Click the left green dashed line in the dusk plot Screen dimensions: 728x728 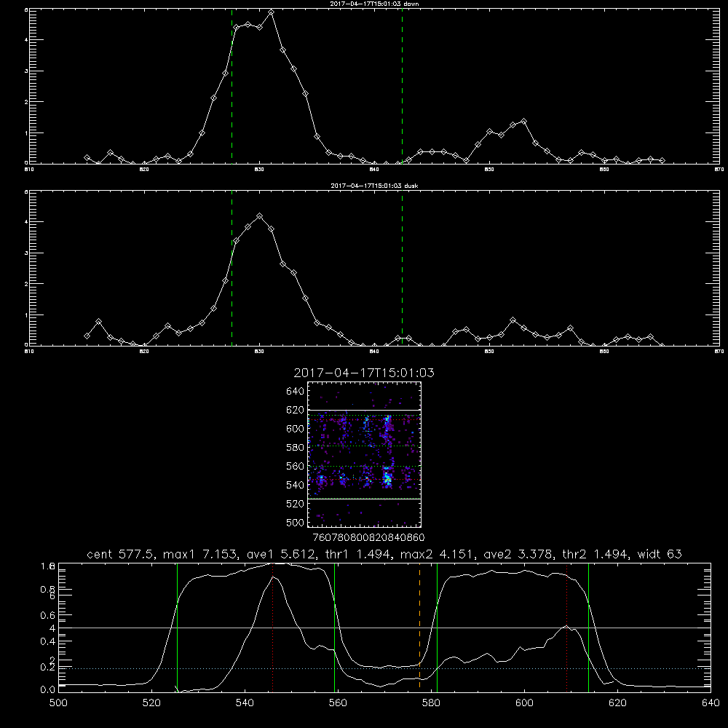[x=232, y=269]
